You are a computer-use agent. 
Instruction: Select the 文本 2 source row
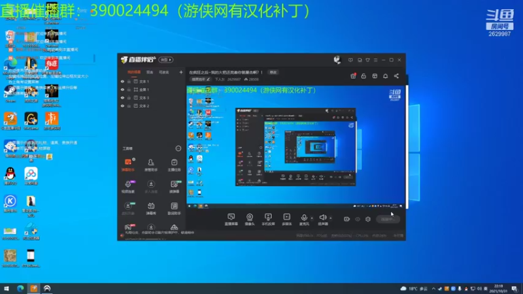(x=151, y=106)
